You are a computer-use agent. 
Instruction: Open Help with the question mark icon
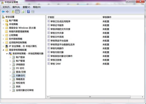28,12
